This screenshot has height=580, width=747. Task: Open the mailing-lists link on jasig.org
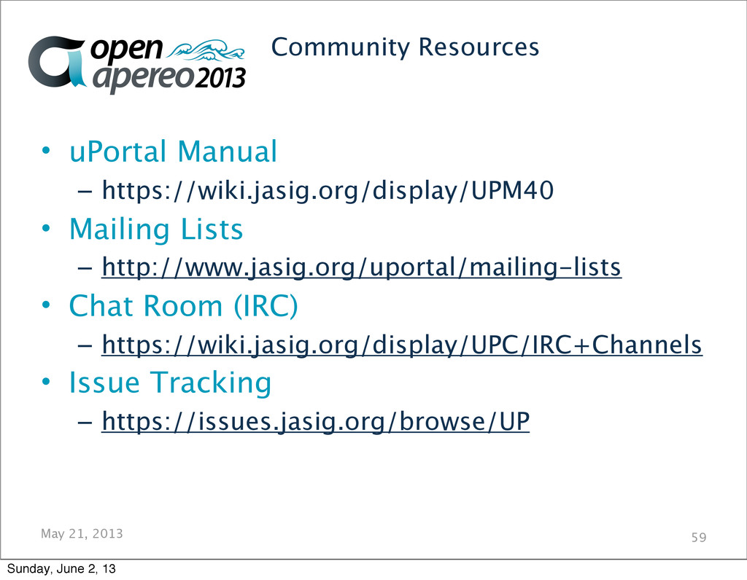[362, 267]
